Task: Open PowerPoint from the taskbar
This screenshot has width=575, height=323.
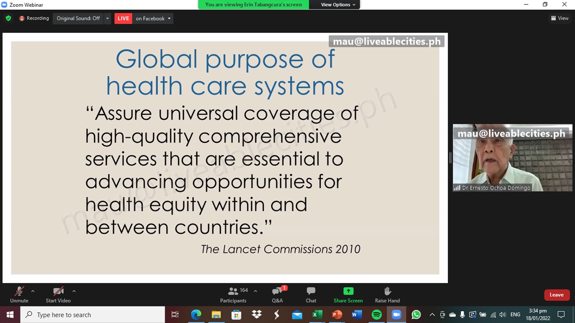Action: click(337, 314)
